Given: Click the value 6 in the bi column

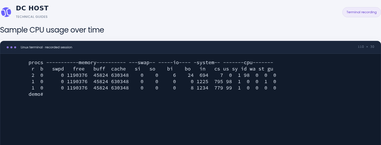Looking at the screenshot, I should pyautogui.click(x=174, y=75).
